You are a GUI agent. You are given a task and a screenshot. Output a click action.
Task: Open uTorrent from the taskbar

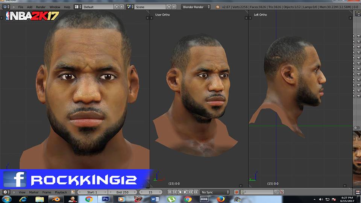click(x=171, y=199)
